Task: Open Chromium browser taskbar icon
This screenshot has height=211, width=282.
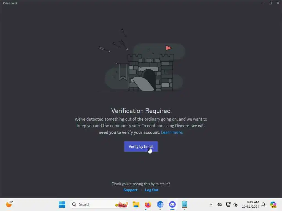Action: [x=160, y=204]
